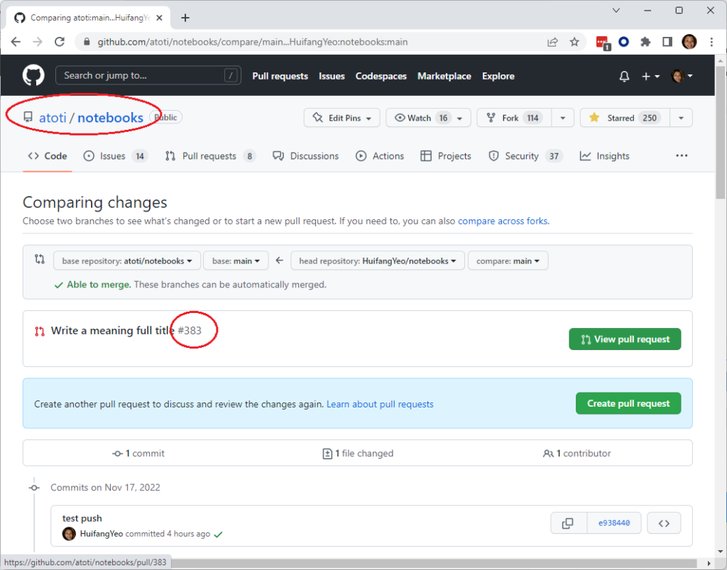The height and width of the screenshot is (570, 727).
Task: Open Marketplace from the header
Action: pyautogui.click(x=444, y=76)
